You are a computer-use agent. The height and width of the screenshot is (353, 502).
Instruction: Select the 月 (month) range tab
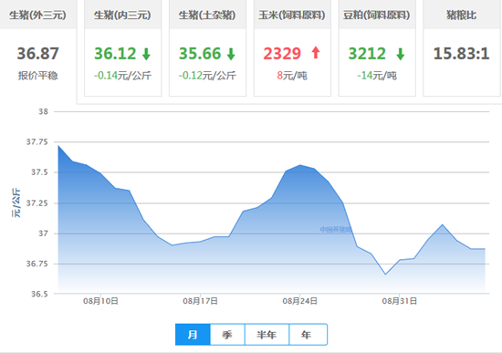click(193, 335)
